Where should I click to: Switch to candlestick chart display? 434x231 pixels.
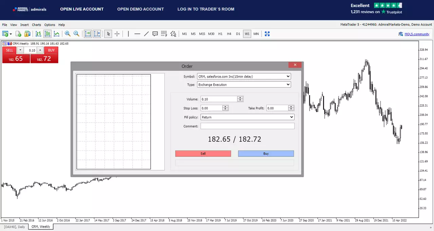pyautogui.click(x=47, y=34)
